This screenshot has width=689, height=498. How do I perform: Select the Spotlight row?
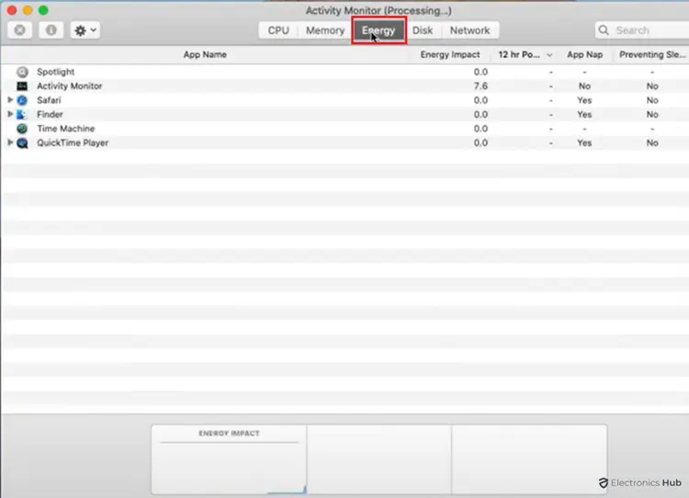pos(344,72)
